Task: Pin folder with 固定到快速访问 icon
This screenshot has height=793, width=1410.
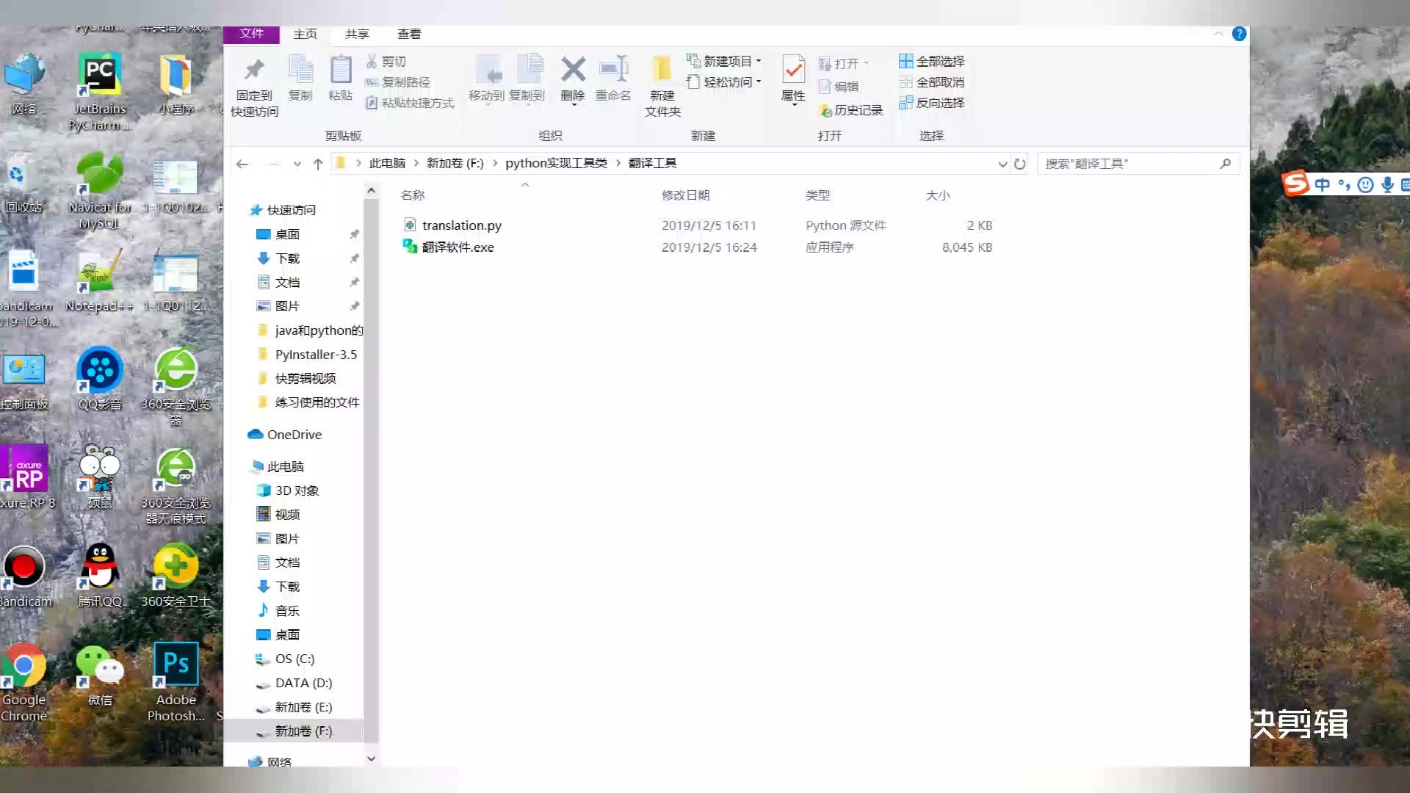Action: click(x=254, y=81)
